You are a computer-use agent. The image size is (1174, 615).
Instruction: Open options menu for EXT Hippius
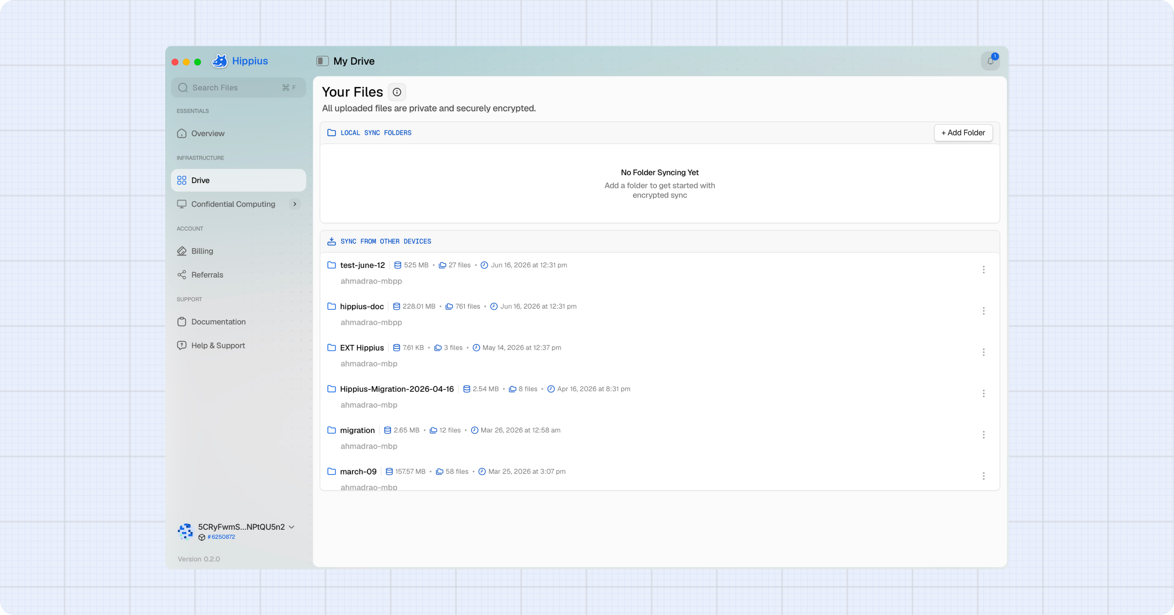(983, 352)
